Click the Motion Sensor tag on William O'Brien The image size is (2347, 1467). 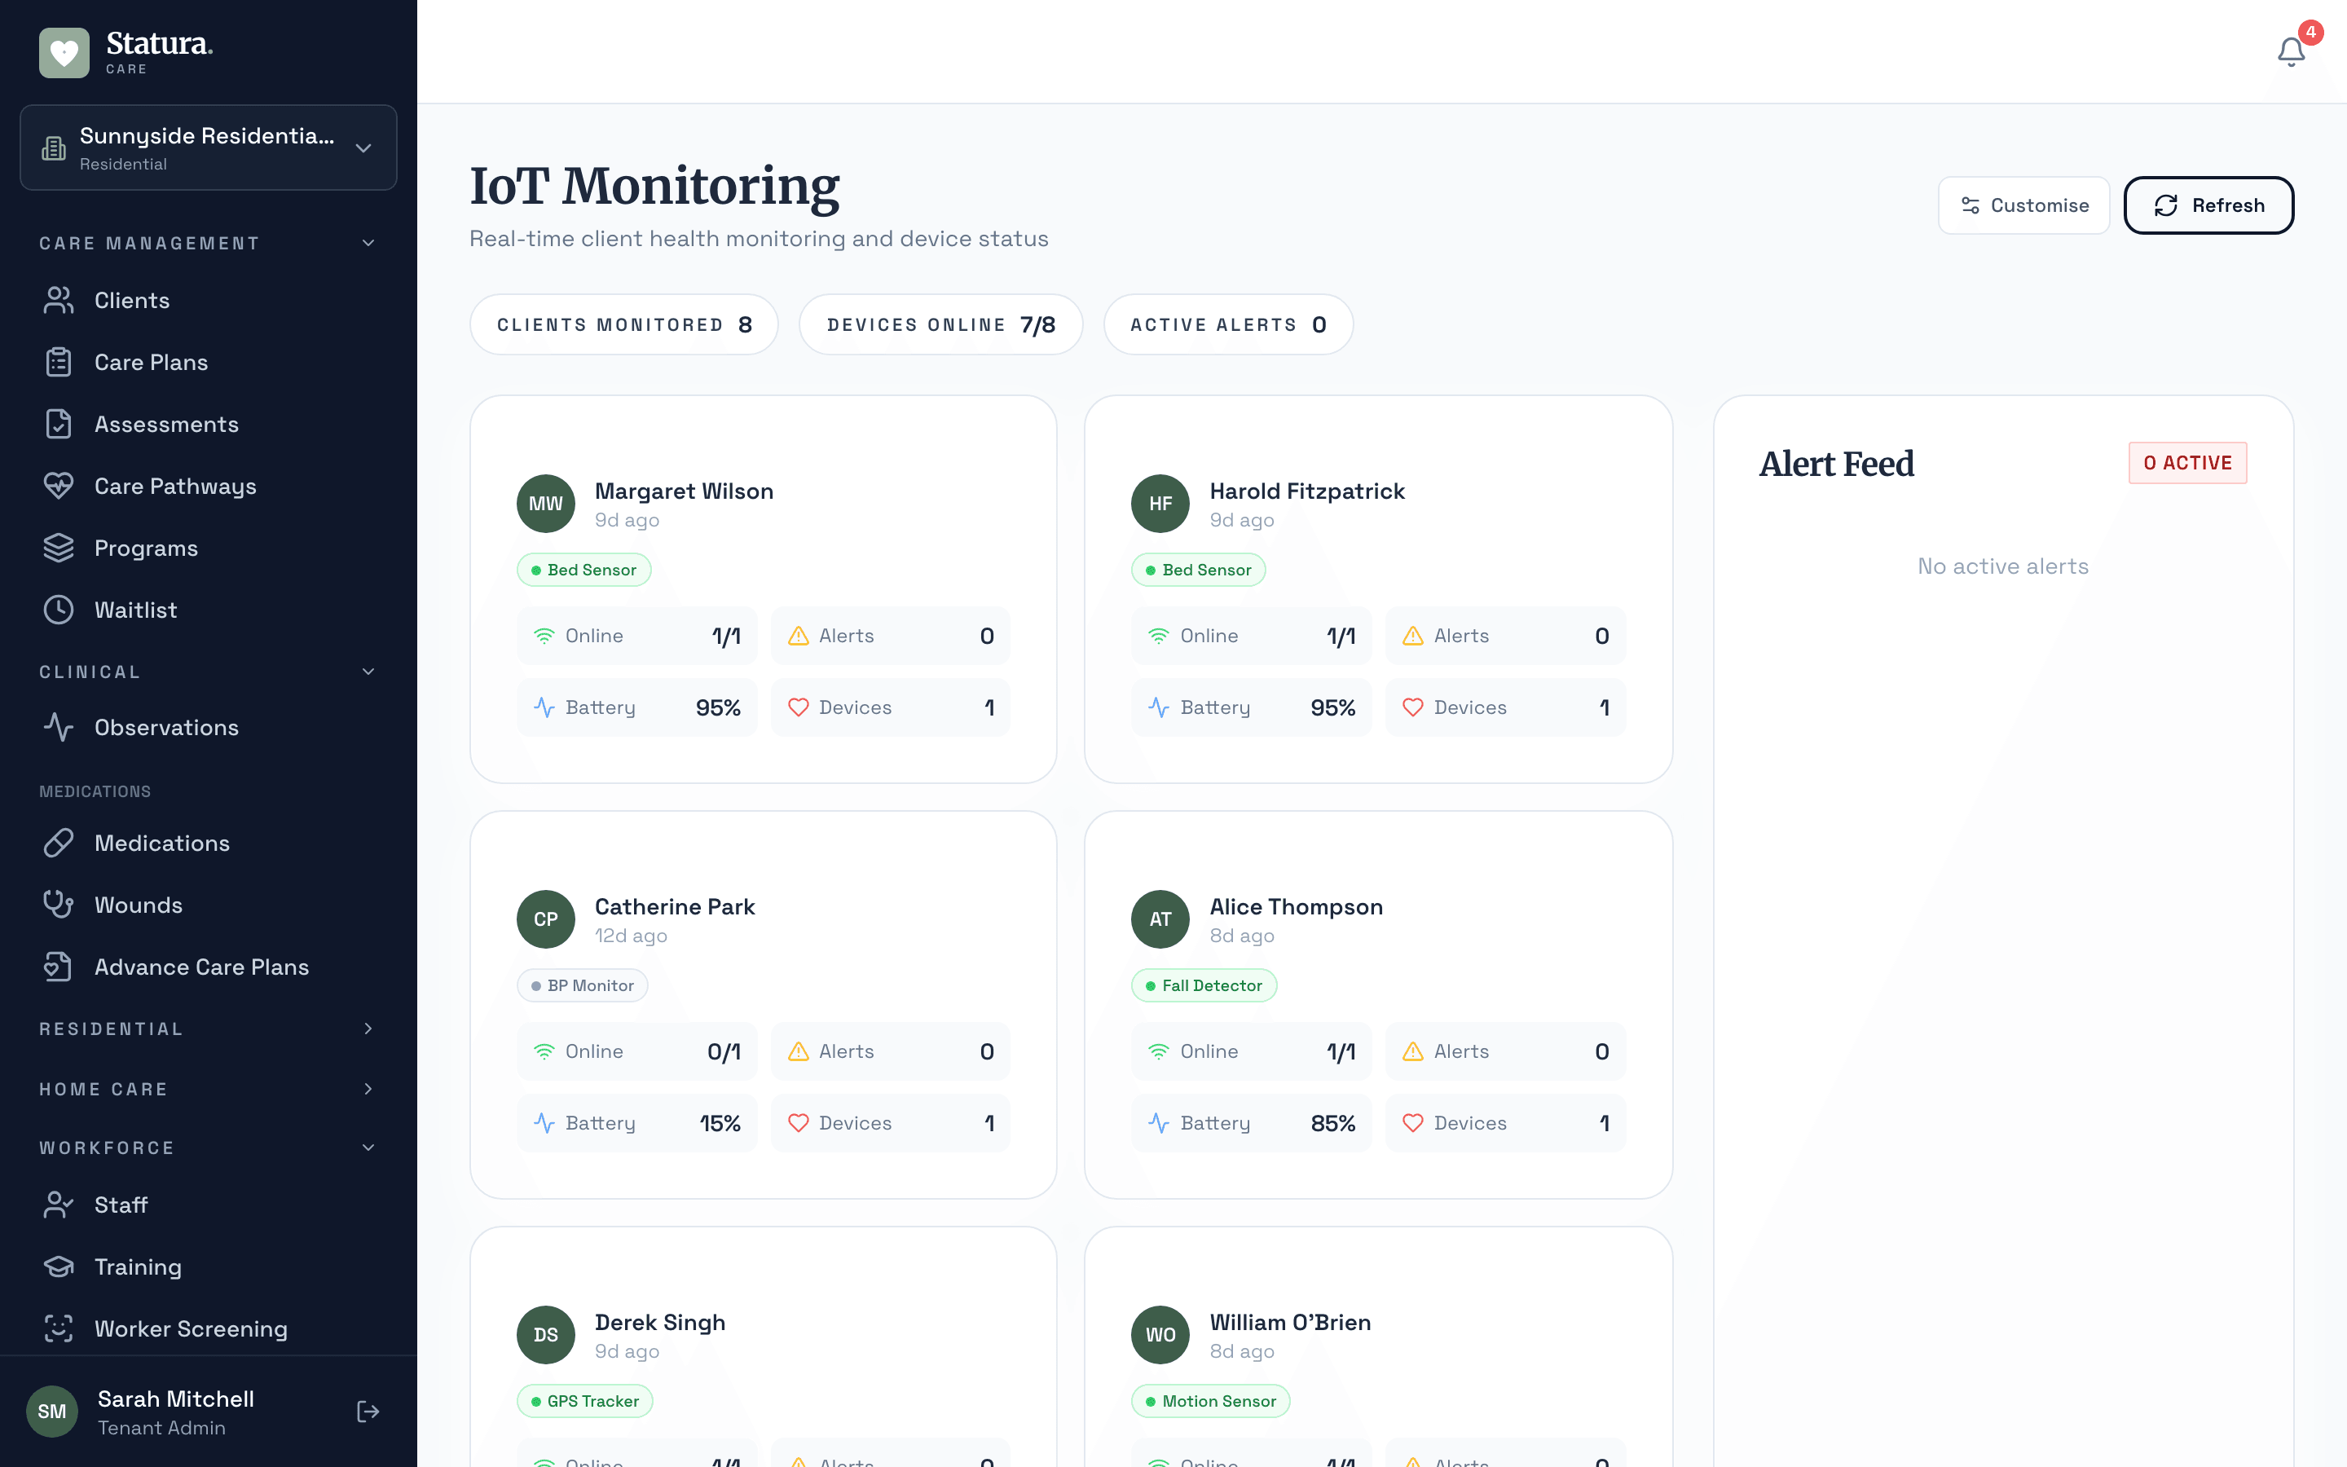coord(1210,1401)
